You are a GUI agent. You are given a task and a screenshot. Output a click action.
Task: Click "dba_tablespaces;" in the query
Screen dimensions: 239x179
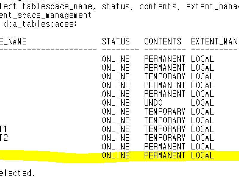(x=40, y=24)
